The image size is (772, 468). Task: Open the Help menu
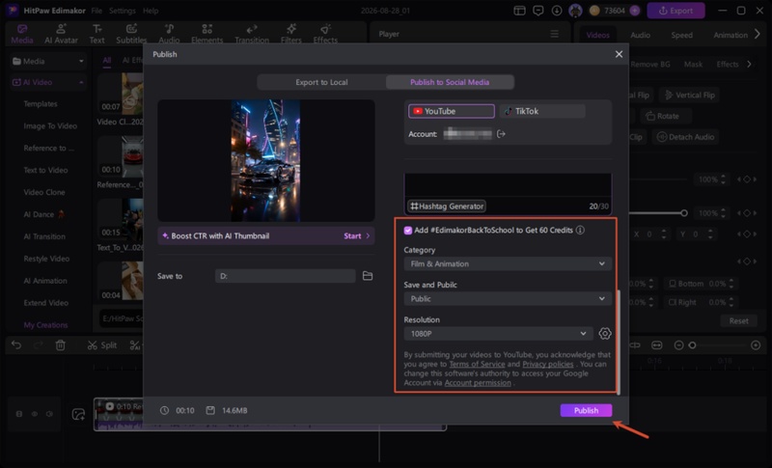pos(151,11)
